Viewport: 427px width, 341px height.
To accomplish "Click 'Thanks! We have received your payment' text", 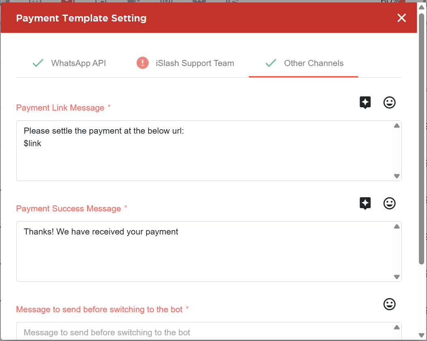I will (101, 232).
